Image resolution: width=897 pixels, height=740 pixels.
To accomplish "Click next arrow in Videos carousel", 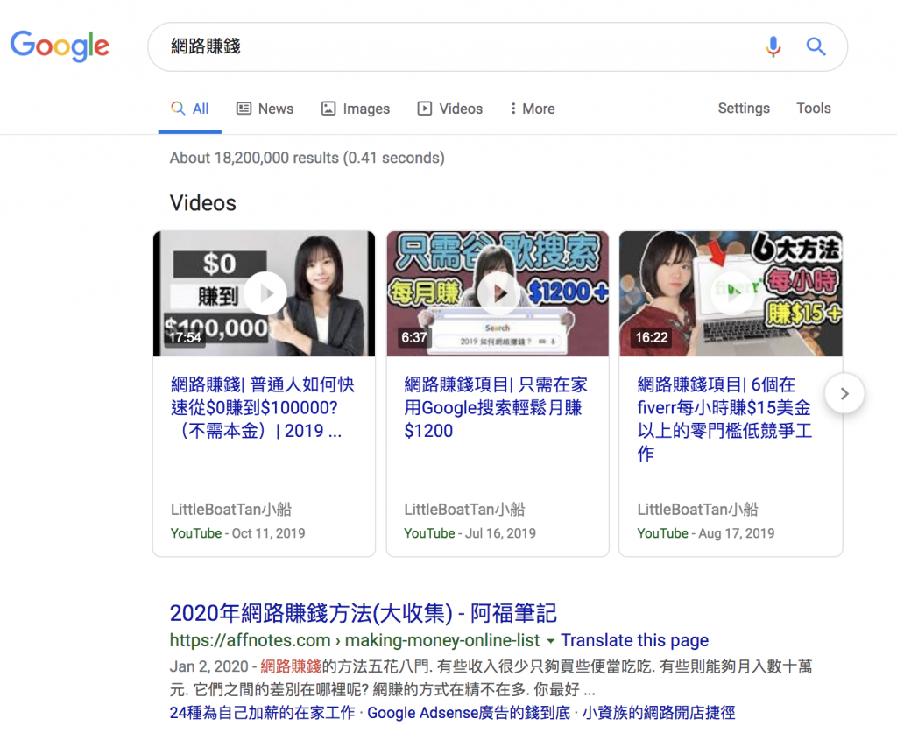I will (844, 394).
